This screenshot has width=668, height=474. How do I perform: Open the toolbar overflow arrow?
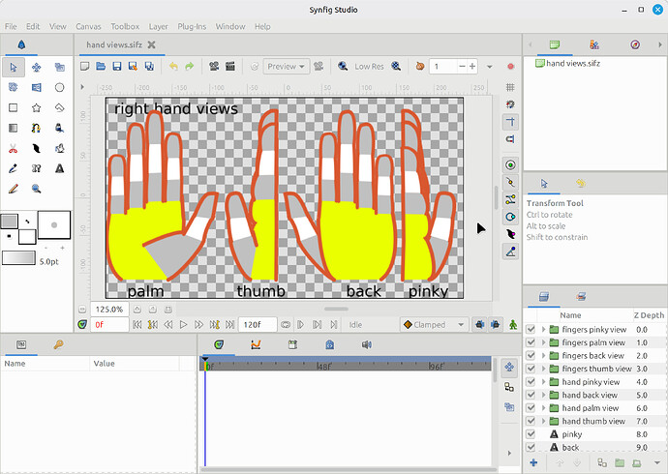[x=490, y=67]
